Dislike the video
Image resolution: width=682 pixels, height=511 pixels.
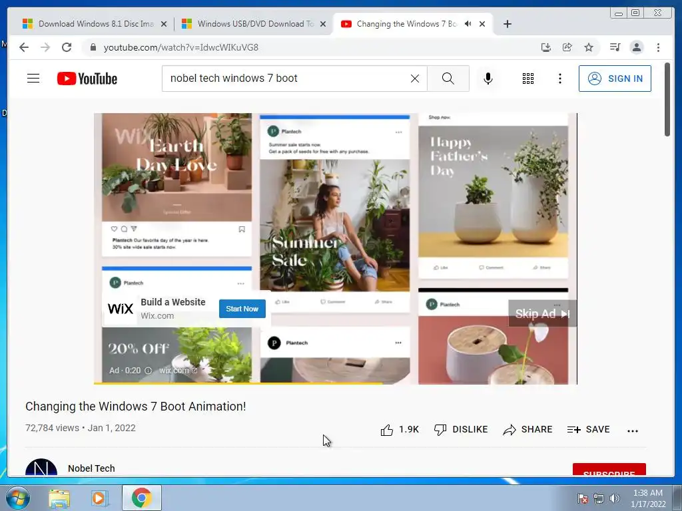[461, 430]
